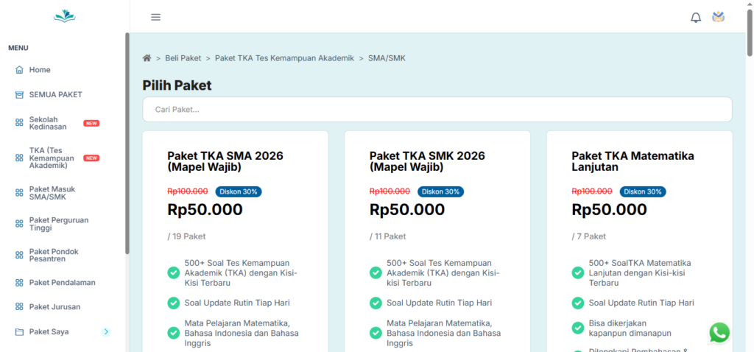The width and height of the screenshot is (754, 352).
Task: Follow the Paket TKA Tes Kemampuan Akademik breadcrumb
Action: coord(284,58)
